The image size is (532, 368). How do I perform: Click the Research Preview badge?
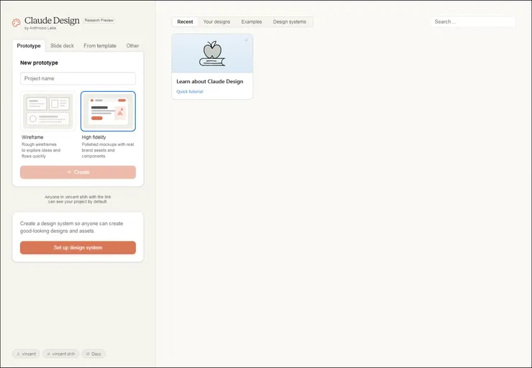coord(99,20)
